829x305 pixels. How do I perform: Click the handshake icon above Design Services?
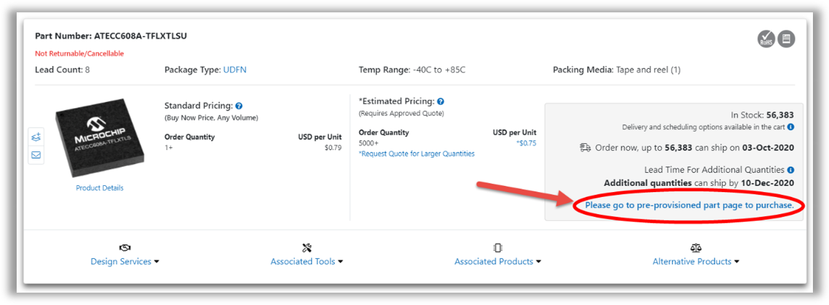pos(124,248)
